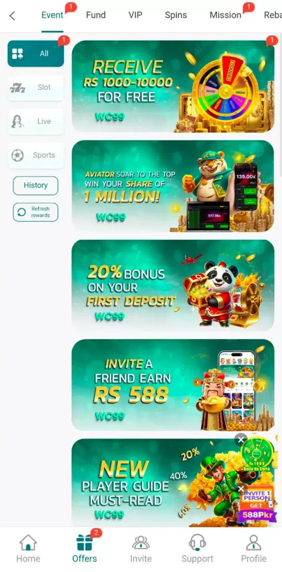Viewport: 282px width, 572px height.
Task: Select the Live category filter
Action: 36,121
